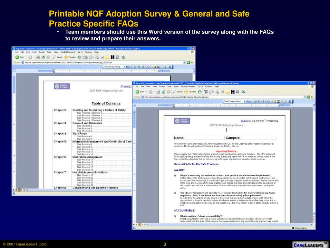
Task: Open File menu in FAQs window
Action: point(137,87)
